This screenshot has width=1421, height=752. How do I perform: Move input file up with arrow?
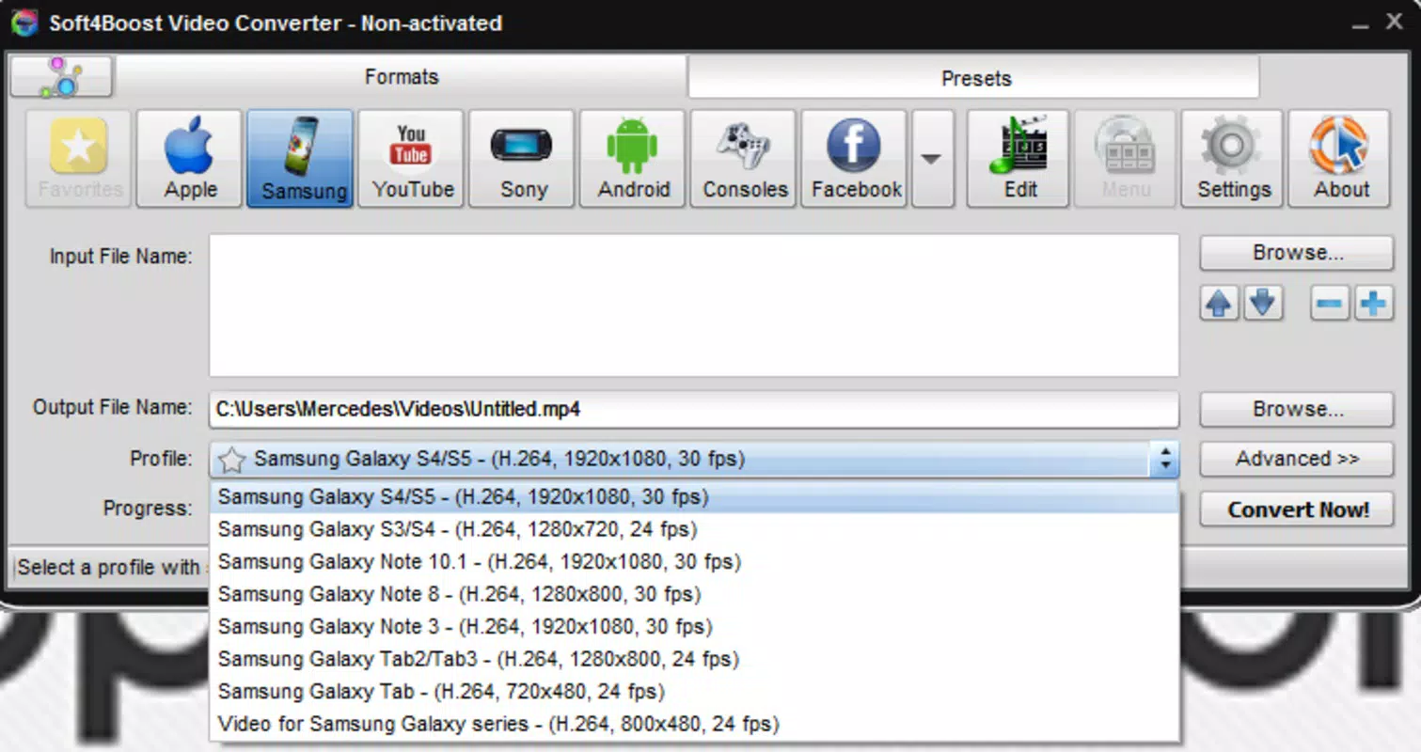[x=1219, y=304]
